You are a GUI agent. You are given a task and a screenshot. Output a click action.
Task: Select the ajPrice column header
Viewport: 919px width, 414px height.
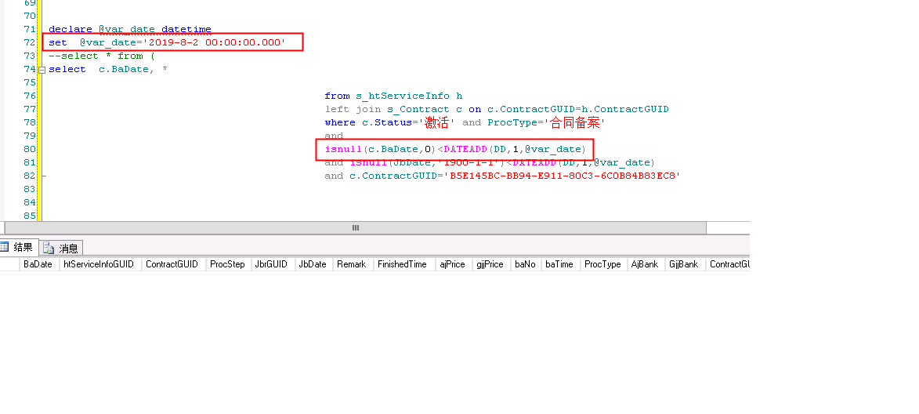pyautogui.click(x=453, y=264)
